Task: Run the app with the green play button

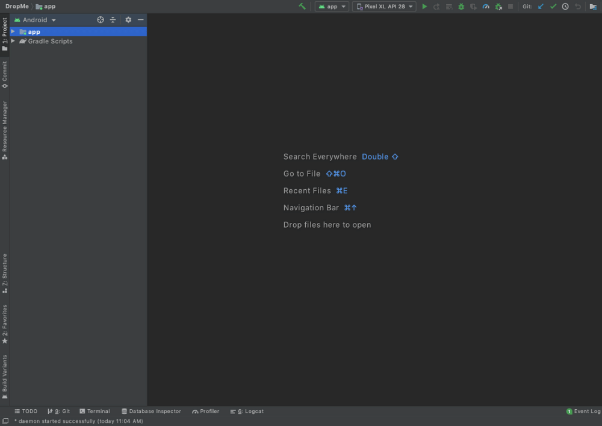Action: click(424, 7)
